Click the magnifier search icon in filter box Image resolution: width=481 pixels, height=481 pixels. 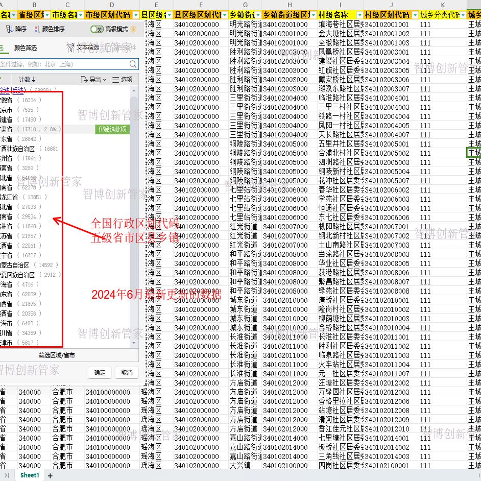click(x=133, y=63)
